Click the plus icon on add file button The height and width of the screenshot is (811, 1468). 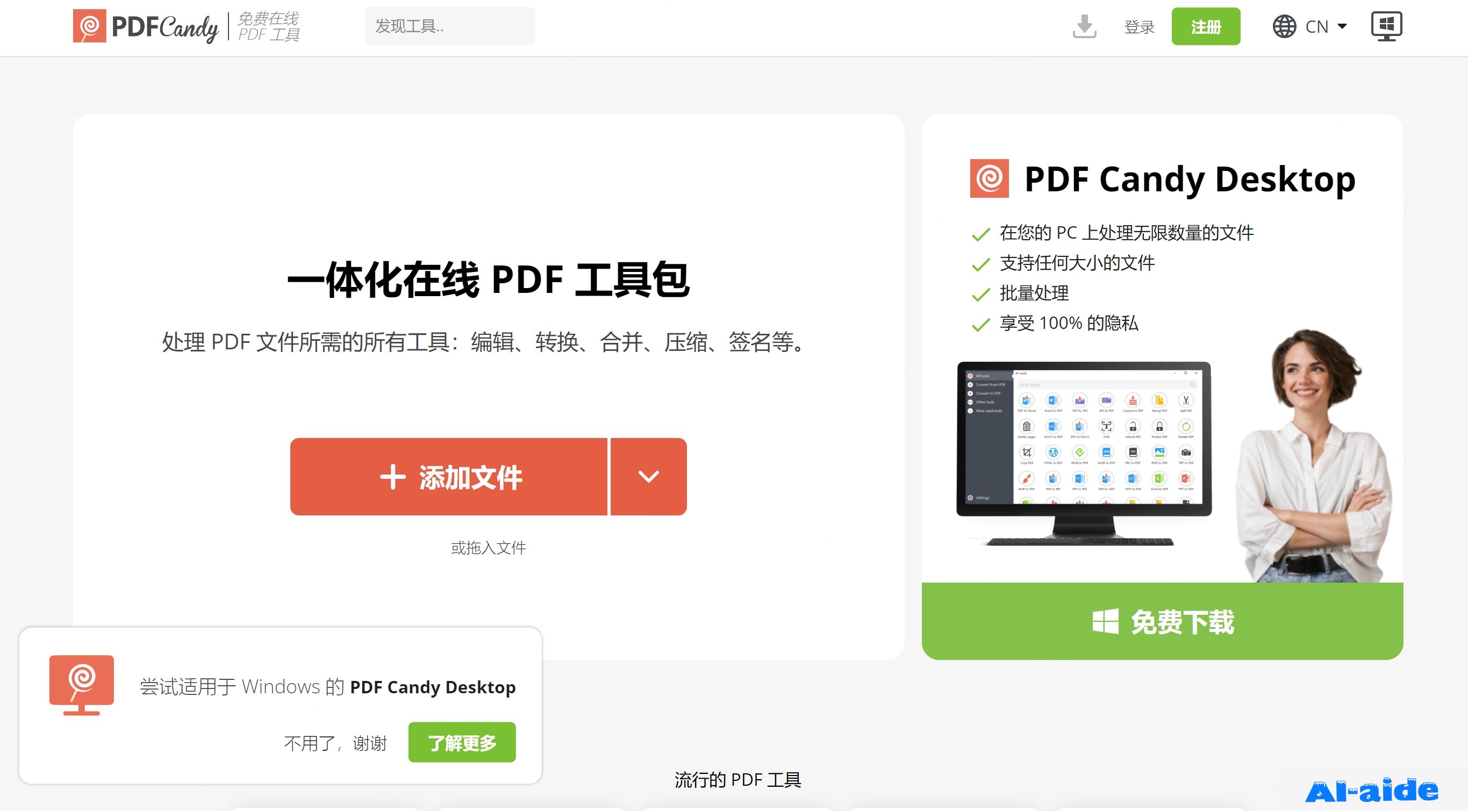click(x=392, y=477)
